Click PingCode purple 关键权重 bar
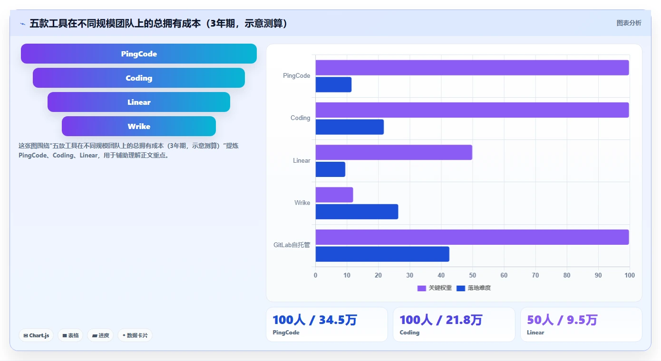 pyautogui.click(x=472, y=67)
